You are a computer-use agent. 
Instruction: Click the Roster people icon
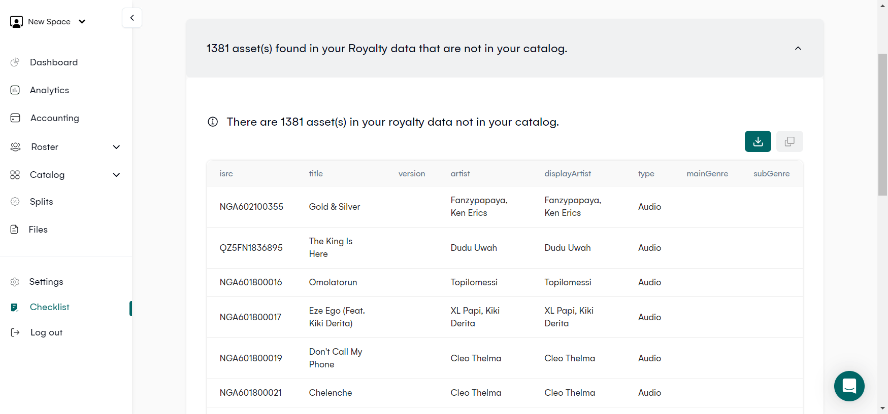tap(15, 147)
